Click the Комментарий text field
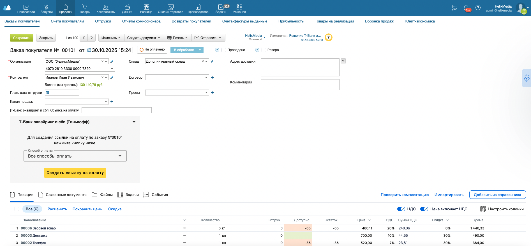Image resolution: width=531 pixels, height=246 pixels. click(x=300, y=85)
